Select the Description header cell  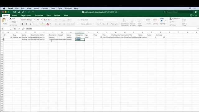click(x=53, y=35)
